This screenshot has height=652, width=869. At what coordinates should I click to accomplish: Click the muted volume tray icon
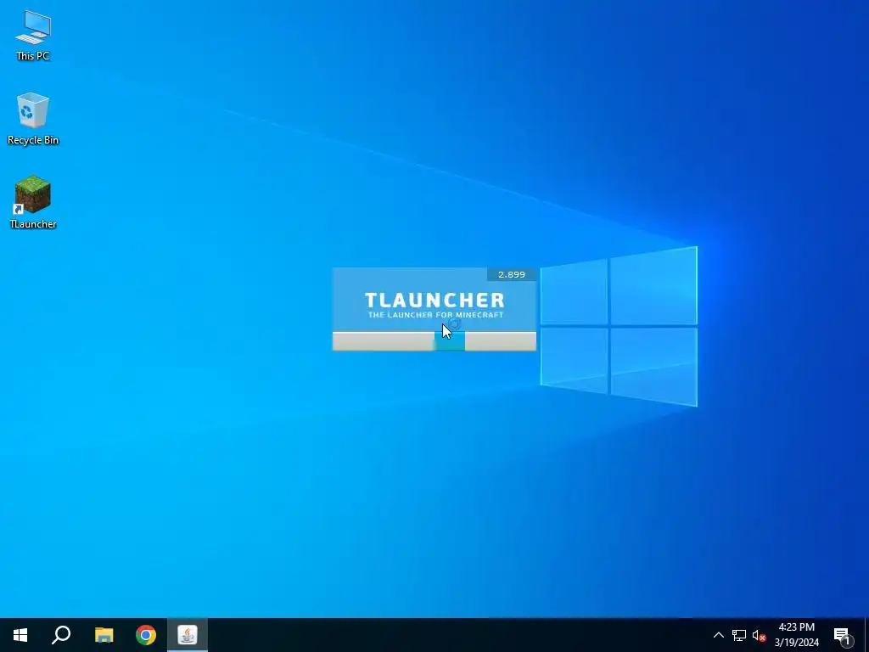point(759,635)
